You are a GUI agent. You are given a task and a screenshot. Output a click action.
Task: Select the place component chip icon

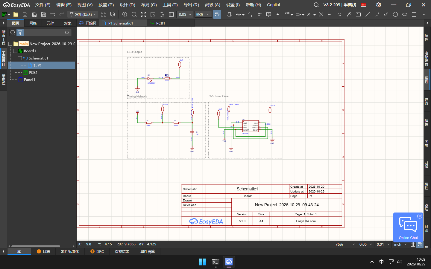(x=229, y=14)
